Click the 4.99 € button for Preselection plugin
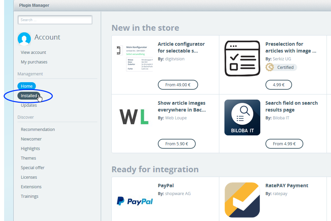 click(x=278, y=85)
